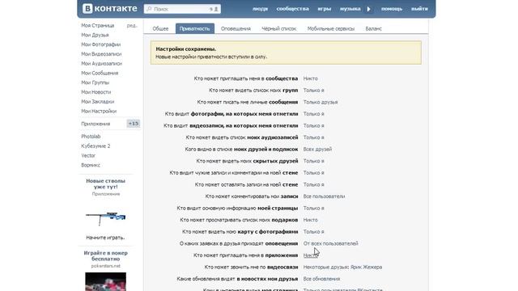Click the ред. link next to Моя Страница
518x291 pixels.
click(x=132, y=25)
